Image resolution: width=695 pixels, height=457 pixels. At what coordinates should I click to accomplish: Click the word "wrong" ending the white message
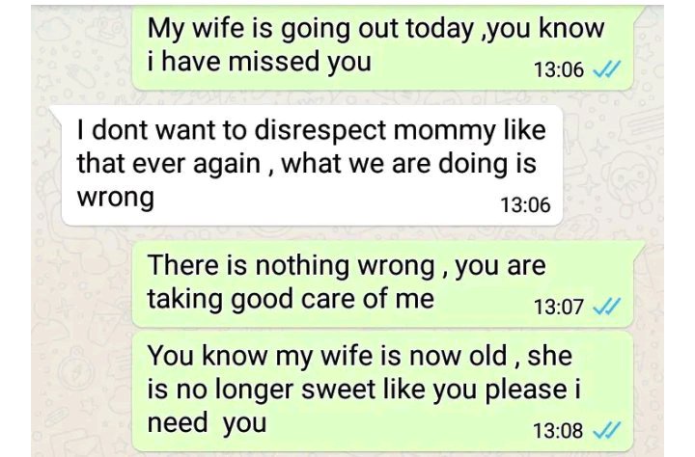coord(115,199)
